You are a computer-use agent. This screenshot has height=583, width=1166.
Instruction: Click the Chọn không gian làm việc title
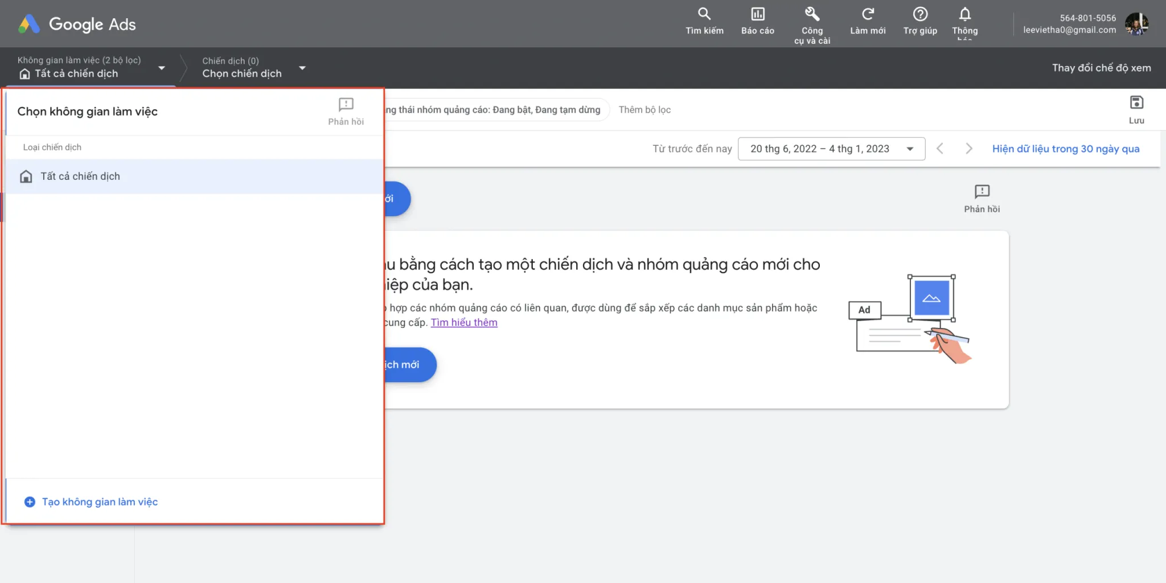click(87, 112)
